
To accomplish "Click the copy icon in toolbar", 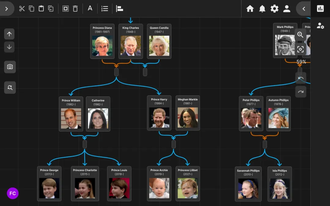I will tap(31, 9).
